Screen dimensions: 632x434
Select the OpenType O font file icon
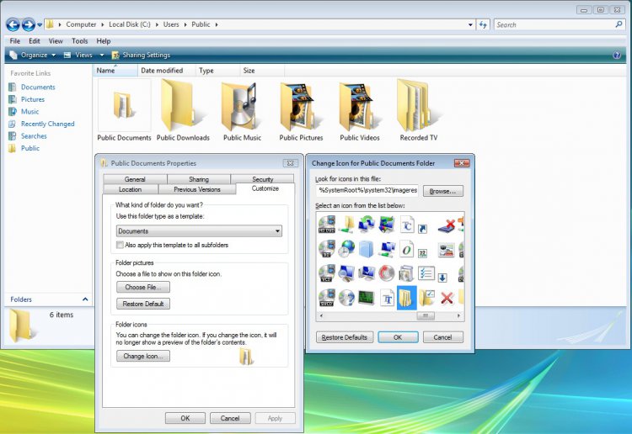coord(407,249)
